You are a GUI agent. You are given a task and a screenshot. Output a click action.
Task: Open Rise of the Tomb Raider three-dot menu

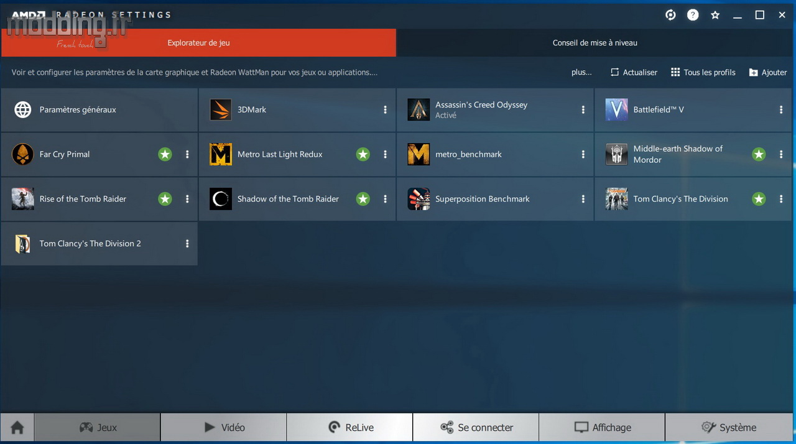click(x=187, y=199)
